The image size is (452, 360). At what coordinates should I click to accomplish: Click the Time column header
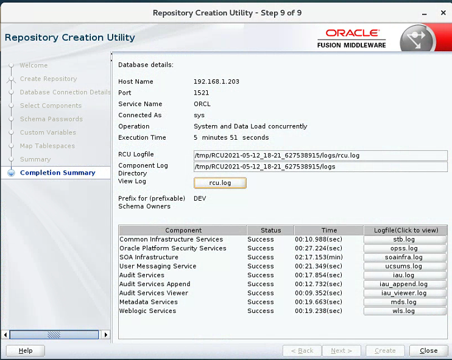point(329,230)
